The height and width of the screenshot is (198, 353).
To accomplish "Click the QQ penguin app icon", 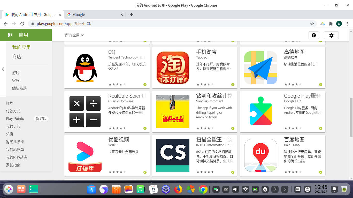I will [x=85, y=68].
